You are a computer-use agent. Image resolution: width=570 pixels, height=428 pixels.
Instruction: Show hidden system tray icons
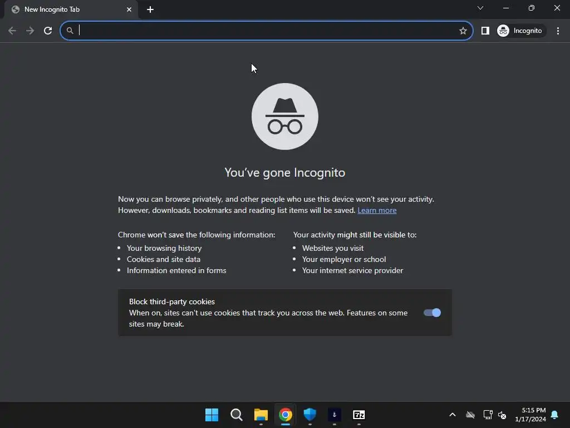[x=453, y=415]
